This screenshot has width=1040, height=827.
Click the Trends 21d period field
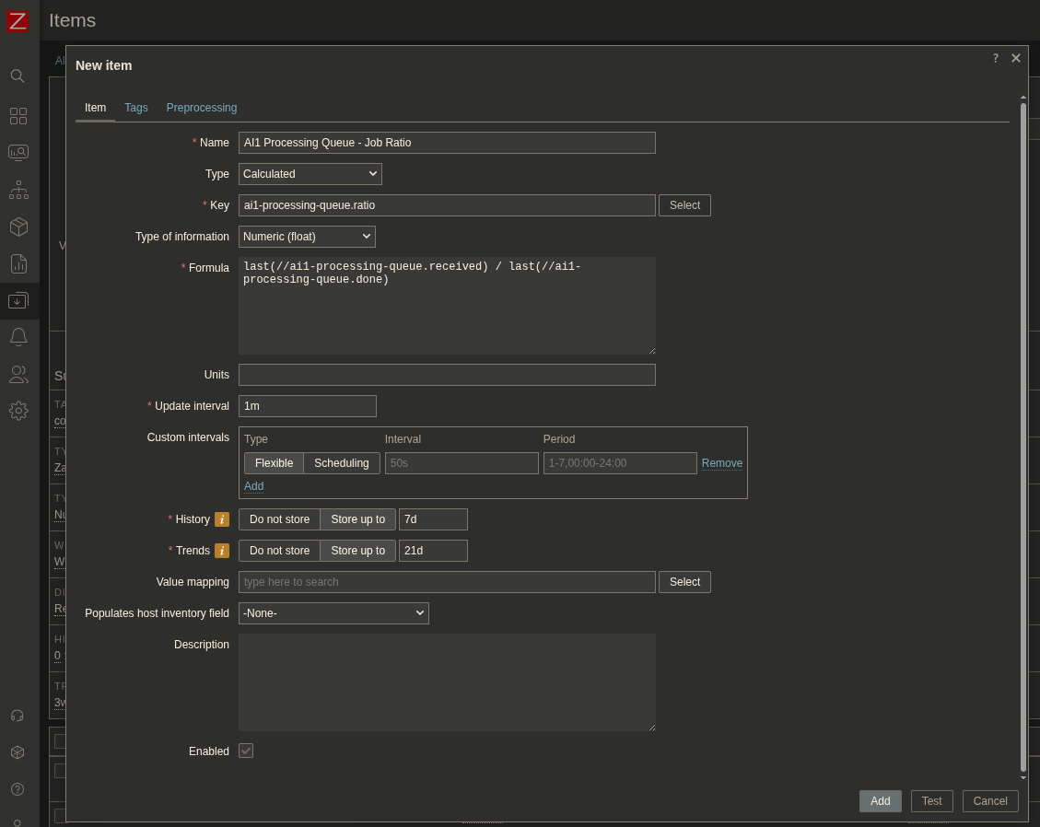(x=433, y=551)
